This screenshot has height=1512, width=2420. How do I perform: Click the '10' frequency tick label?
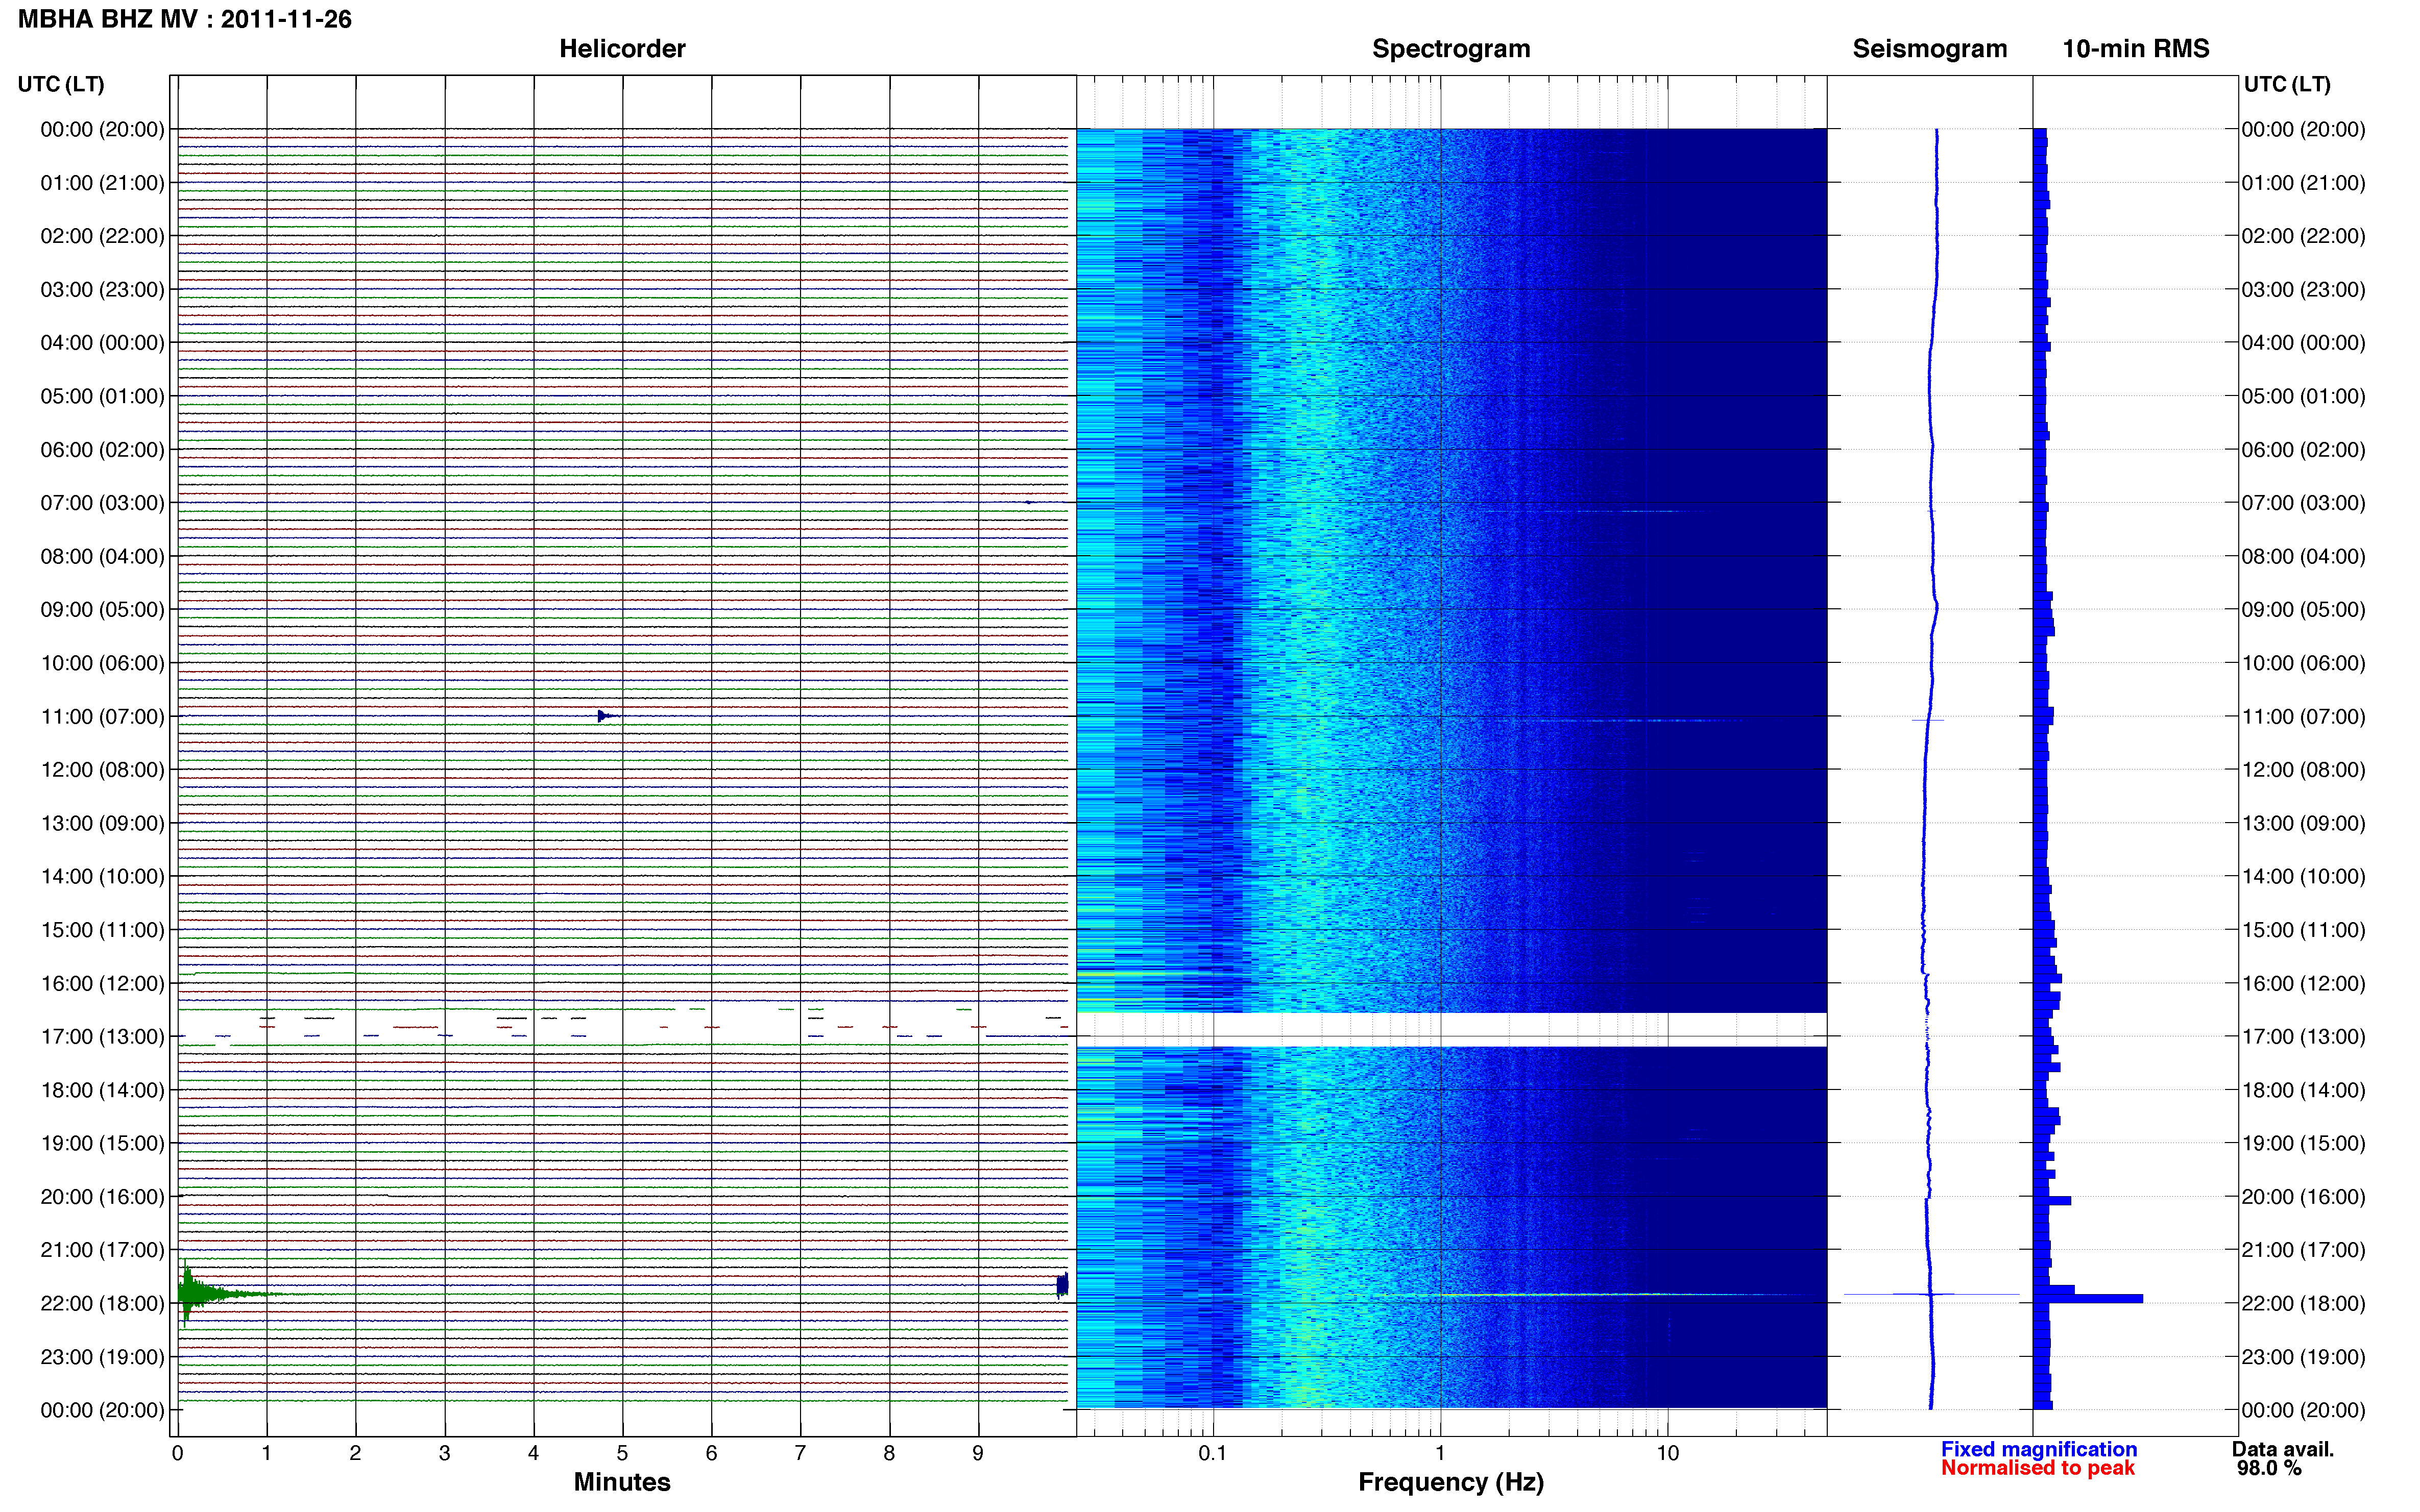point(1667,1454)
